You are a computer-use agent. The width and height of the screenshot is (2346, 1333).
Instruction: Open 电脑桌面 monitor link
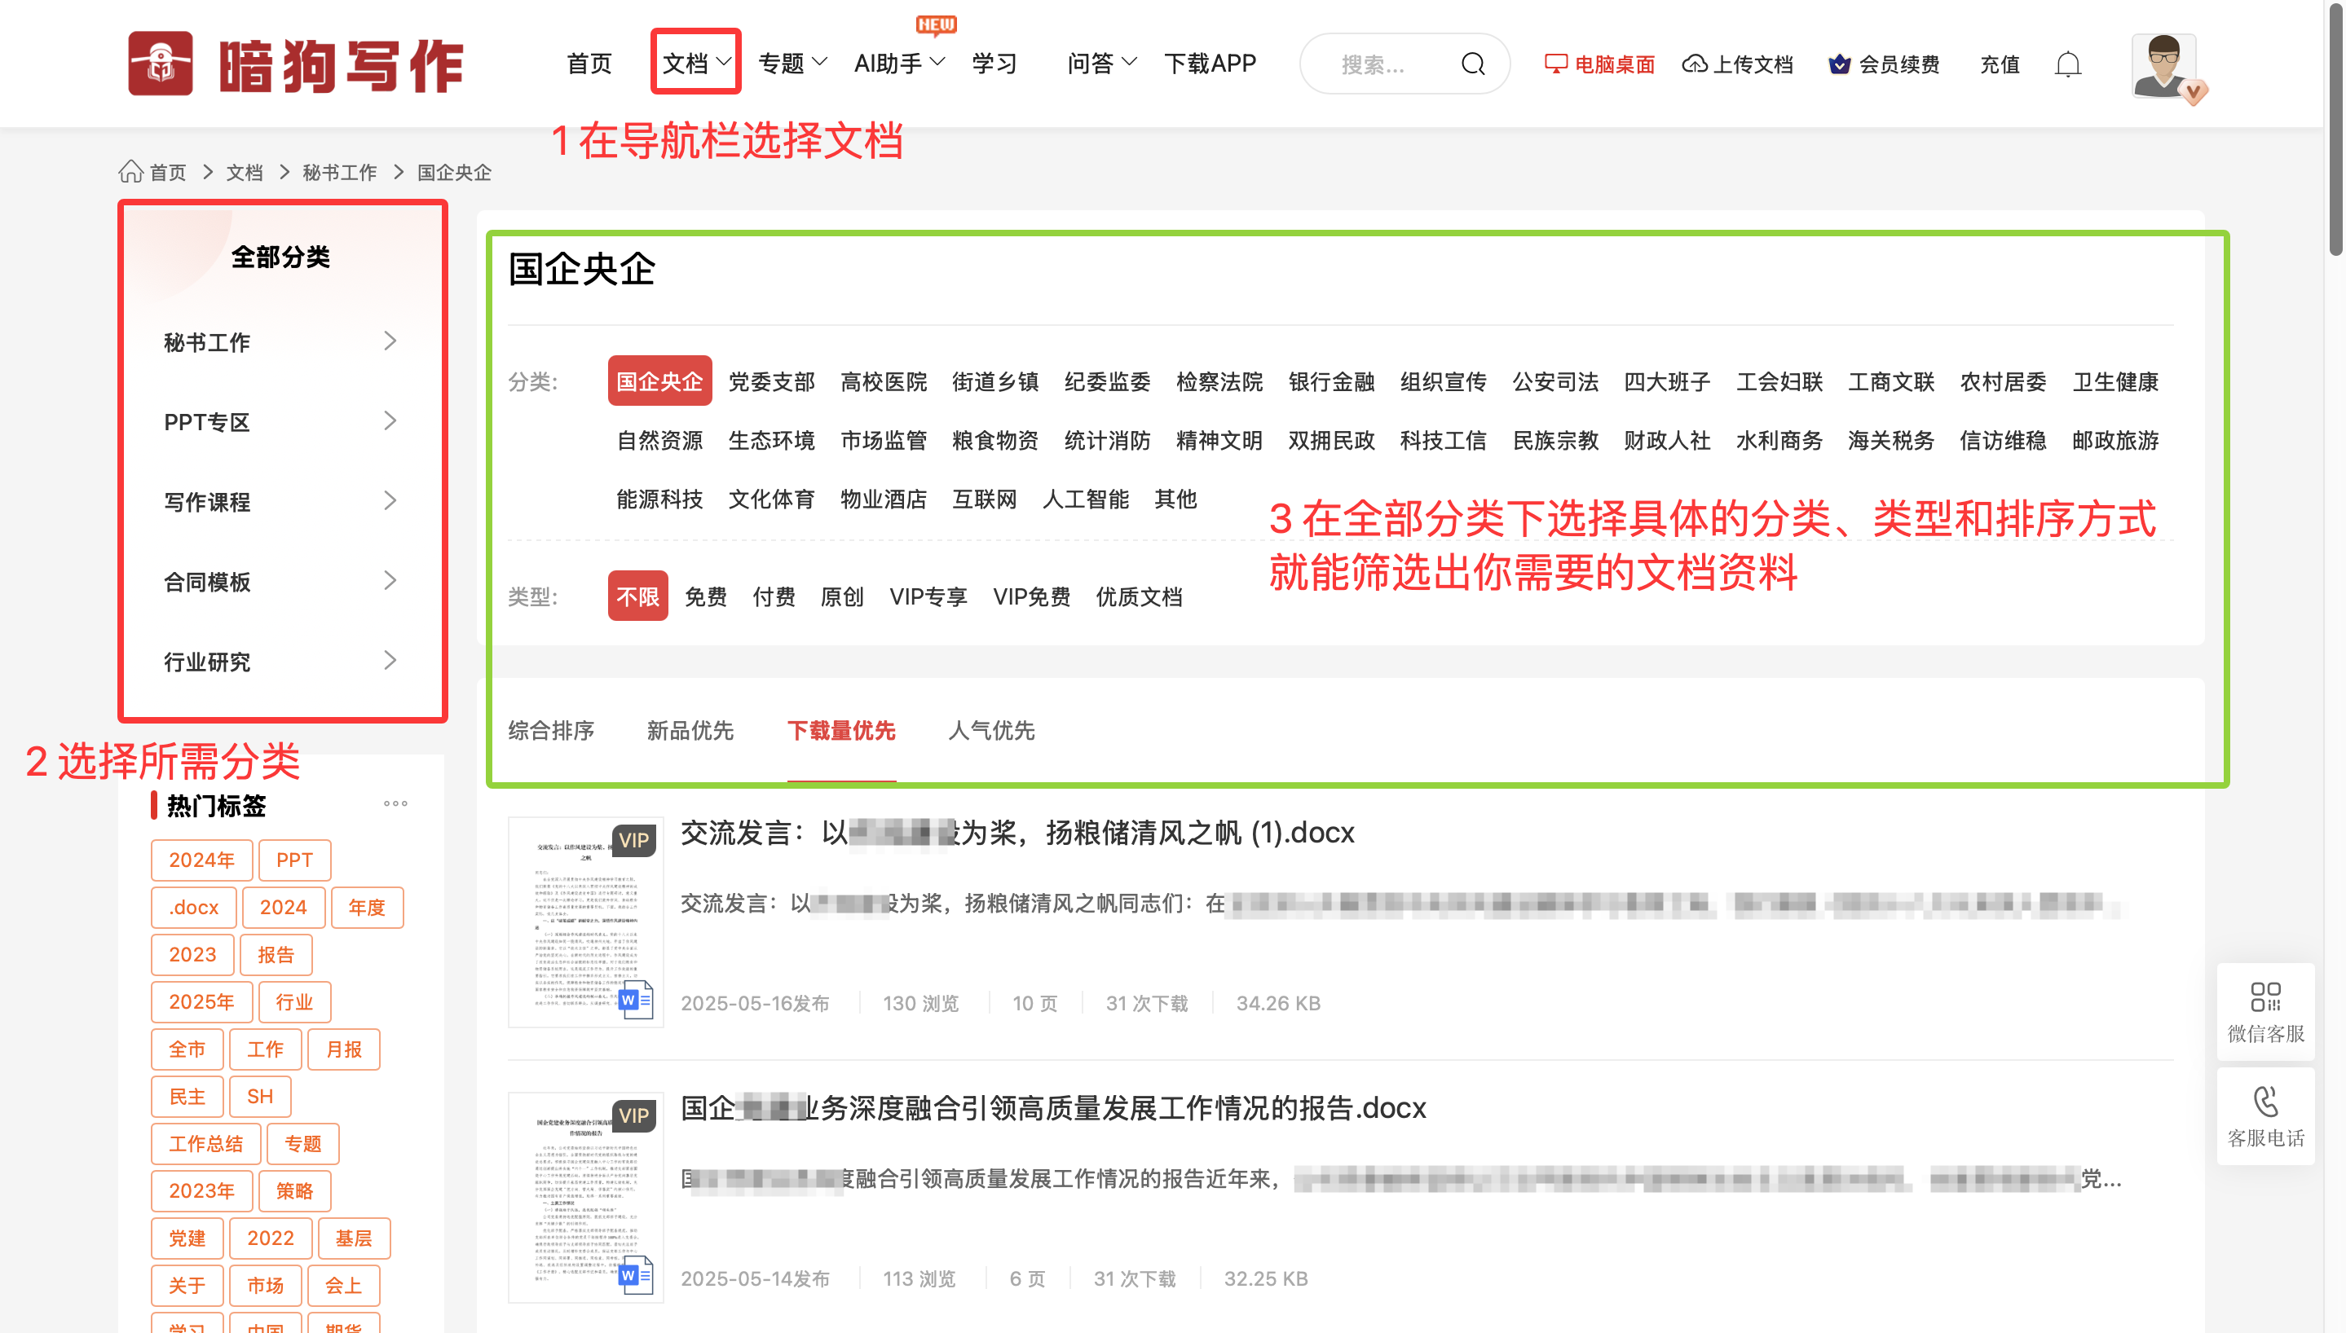tap(1599, 64)
